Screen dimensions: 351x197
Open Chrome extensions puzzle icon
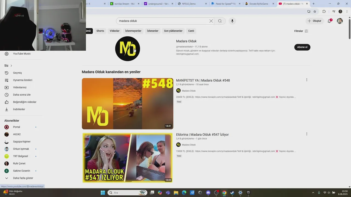tap(324, 11)
